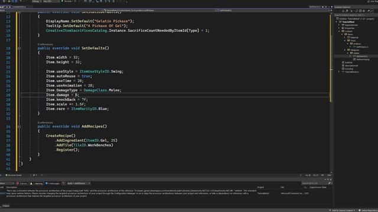Select the icon.png file

(x=347, y=68)
